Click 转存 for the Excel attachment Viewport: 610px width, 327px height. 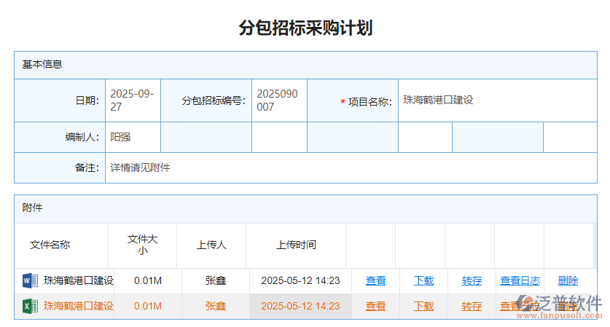coord(472,306)
